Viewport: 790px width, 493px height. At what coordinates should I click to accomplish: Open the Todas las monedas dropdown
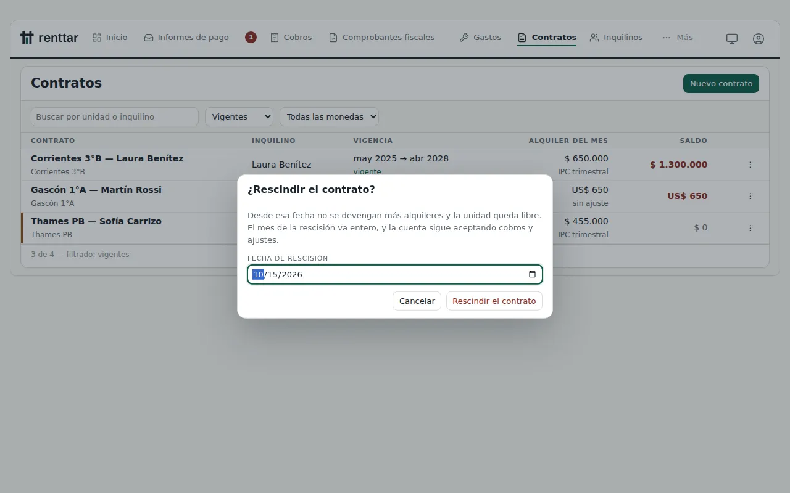pyautogui.click(x=329, y=116)
